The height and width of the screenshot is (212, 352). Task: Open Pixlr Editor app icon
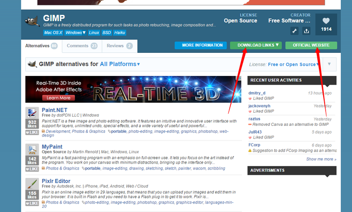[x=32, y=184]
